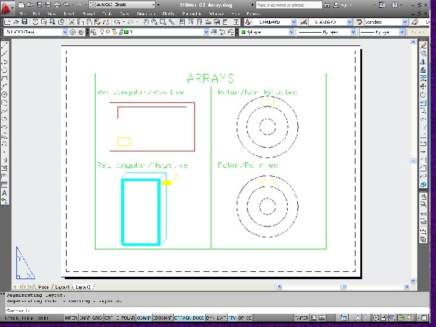Activate the Zoom Window tool

coord(163,22)
